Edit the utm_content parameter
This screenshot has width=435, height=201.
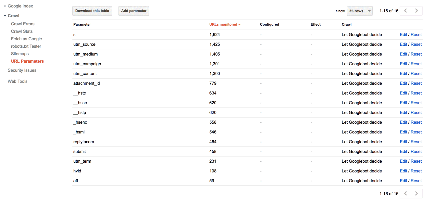click(x=404, y=73)
